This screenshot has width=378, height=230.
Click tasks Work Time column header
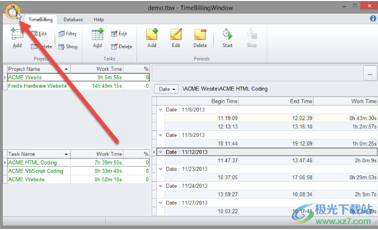pyautogui.click(x=97, y=154)
